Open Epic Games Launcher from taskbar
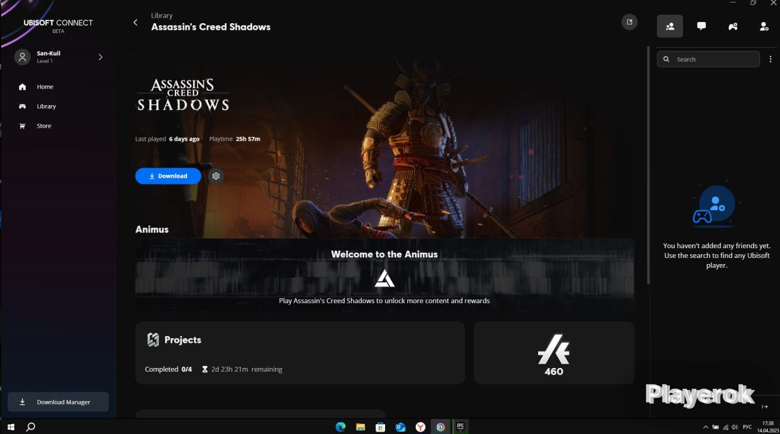 click(x=460, y=427)
